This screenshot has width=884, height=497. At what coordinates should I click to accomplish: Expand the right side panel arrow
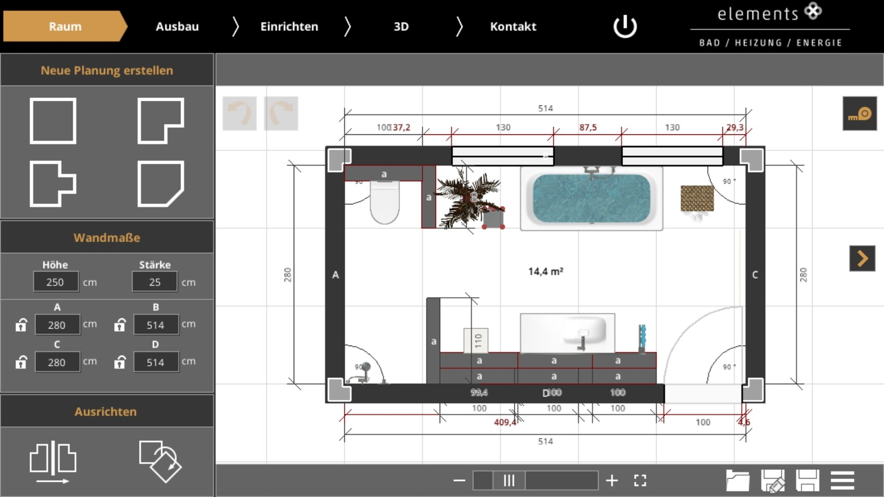click(x=862, y=258)
